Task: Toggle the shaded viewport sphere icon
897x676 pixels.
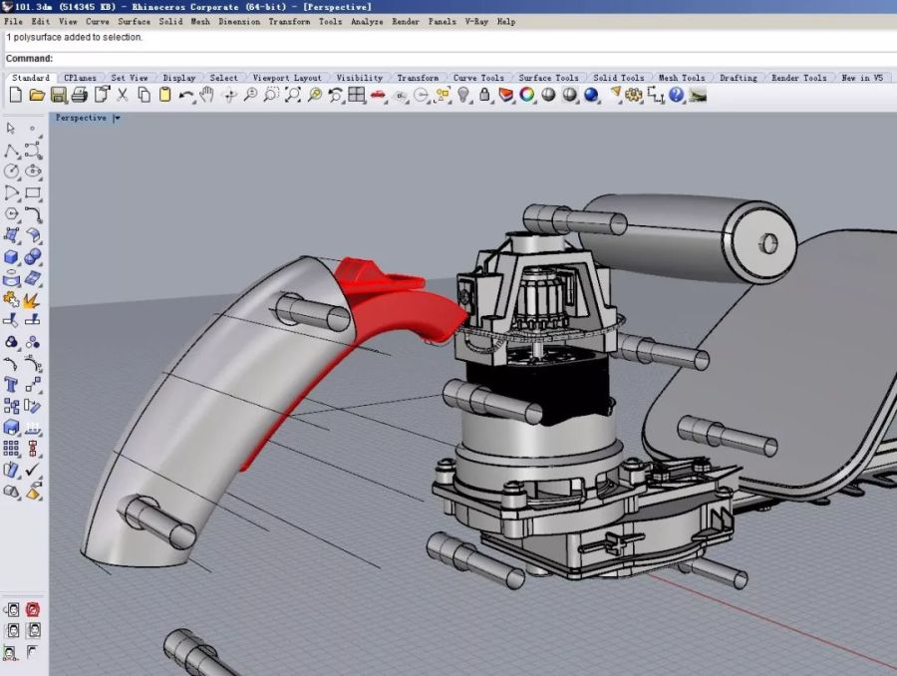Action: point(548,95)
